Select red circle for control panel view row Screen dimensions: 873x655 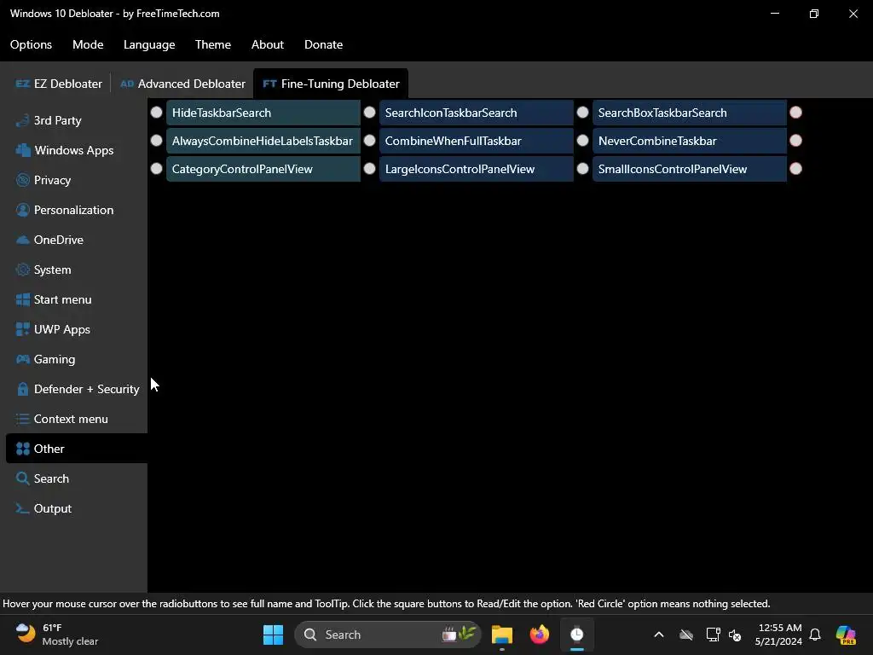[796, 168]
